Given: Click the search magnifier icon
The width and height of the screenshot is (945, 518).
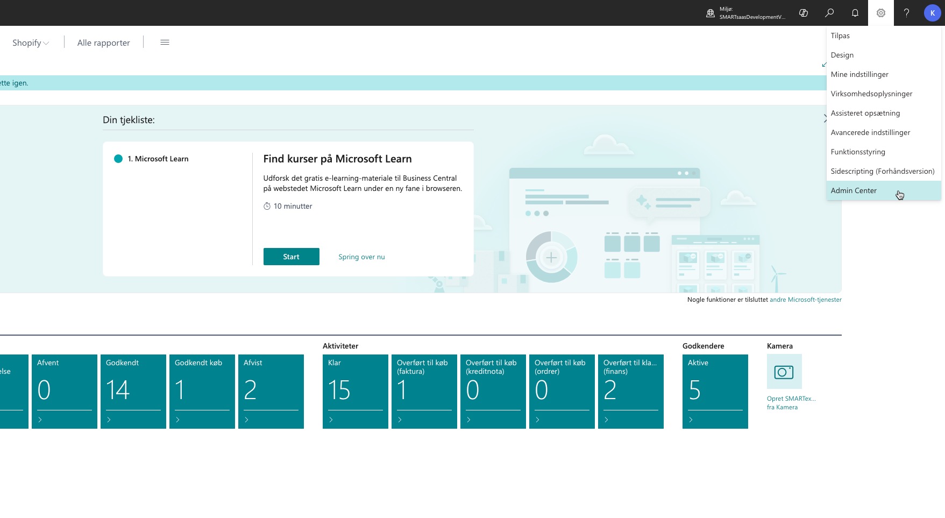Looking at the screenshot, I should coord(829,13).
